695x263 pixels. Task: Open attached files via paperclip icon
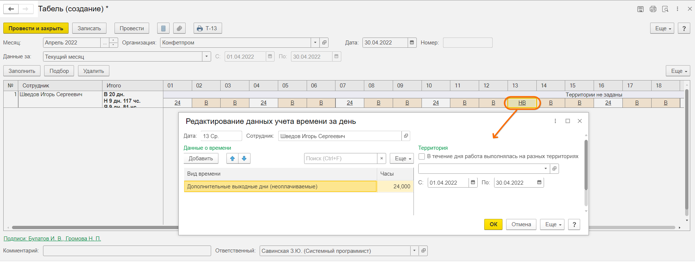(x=179, y=28)
